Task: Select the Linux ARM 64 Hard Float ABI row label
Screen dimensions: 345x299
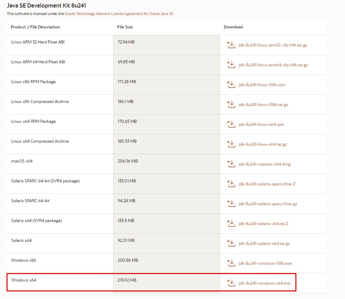Action: (38, 62)
